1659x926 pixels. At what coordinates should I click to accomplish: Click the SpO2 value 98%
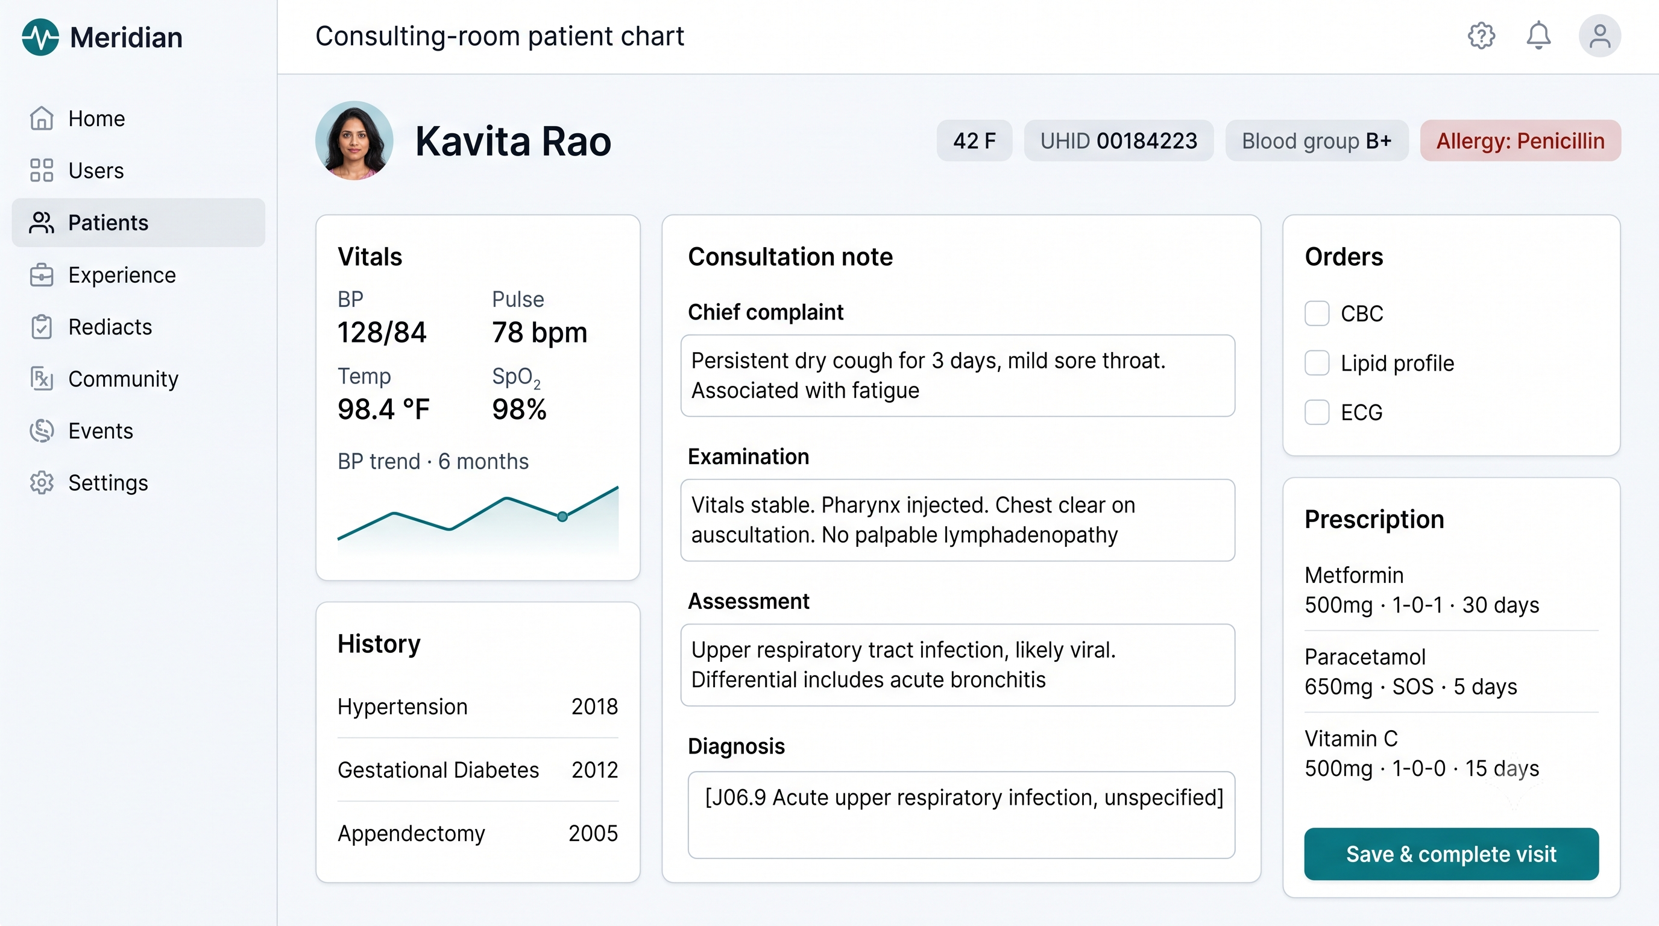(519, 409)
